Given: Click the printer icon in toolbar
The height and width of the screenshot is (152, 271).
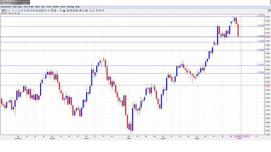Looking at the screenshot, I should [x=90, y=11].
